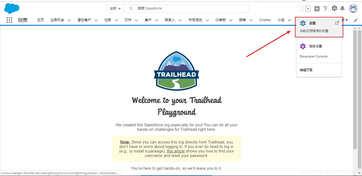Click the magnifier icon in search
Image resolution: width=362 pixels, height=176 pixels.
[x=131, y=8]
